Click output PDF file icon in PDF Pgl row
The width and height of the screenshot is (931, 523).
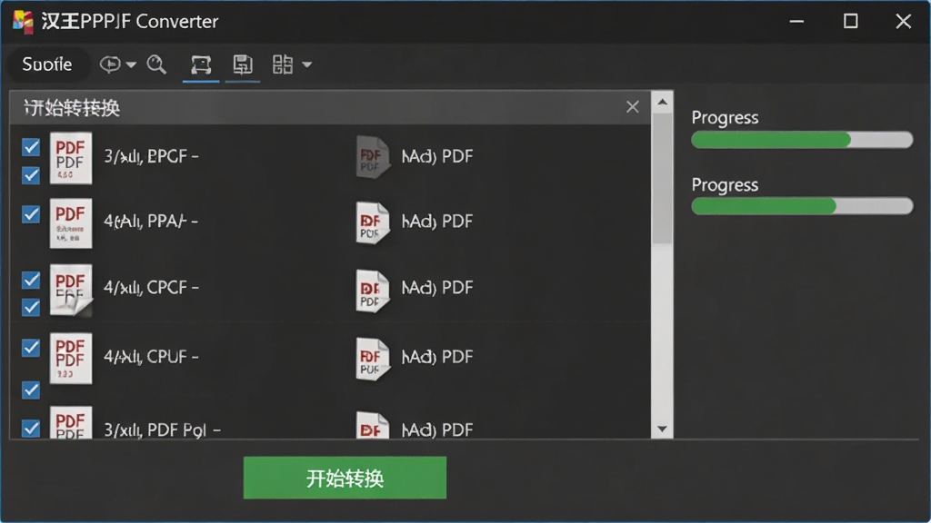(373, 425)
